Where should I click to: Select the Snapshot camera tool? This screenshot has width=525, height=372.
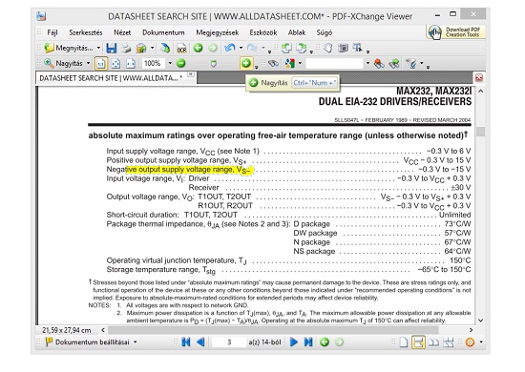[343, 49]
